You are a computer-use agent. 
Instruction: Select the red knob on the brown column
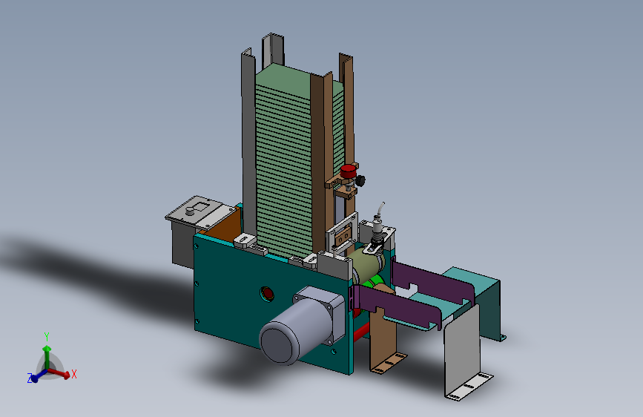pyautogui.click(x=348, y=171)
